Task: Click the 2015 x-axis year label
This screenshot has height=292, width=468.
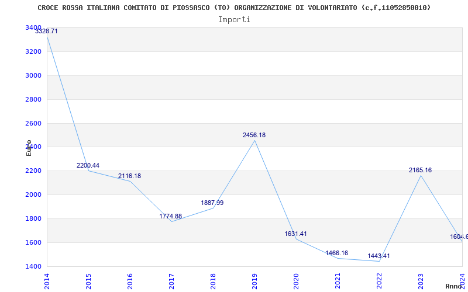Action: coord(88,281)
